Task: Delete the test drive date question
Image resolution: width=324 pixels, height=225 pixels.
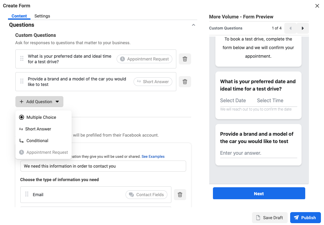Action: click(185, 59)
